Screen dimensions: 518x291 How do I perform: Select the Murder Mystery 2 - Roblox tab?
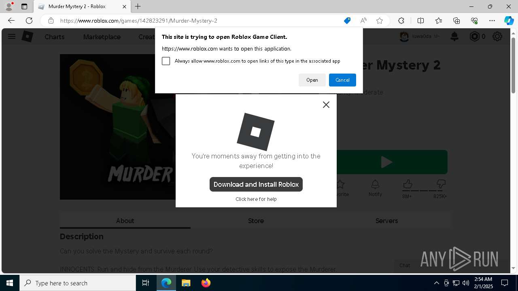click(82, 6)
